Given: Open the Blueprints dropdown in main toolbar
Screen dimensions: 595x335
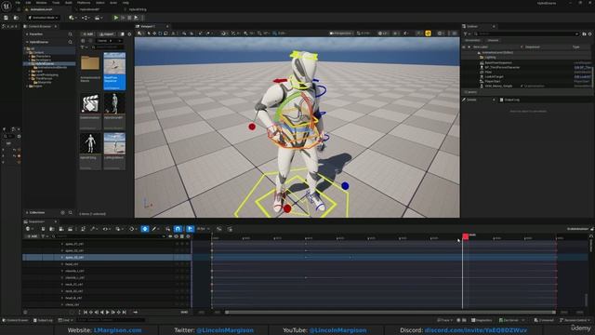Looking at the screenshot, I should point(86,18).
